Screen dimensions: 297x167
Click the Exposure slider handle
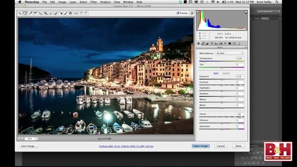coord(222,79)
